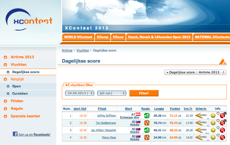
Task: Click the Swing glider logo in Jeffrey Griffioen row
Action: point(201,115)
